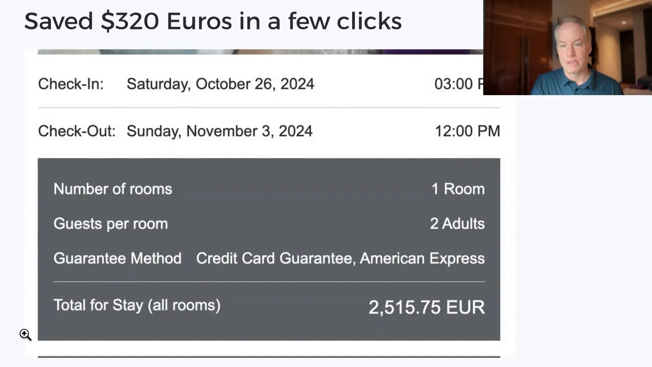This screenshot has width=652, height=367.
Task: Click the slide title about saved Euros
Action: point(213,21)
